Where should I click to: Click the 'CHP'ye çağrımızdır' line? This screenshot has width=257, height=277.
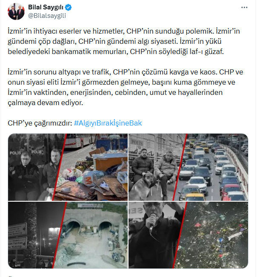click(x=40, y=123)
